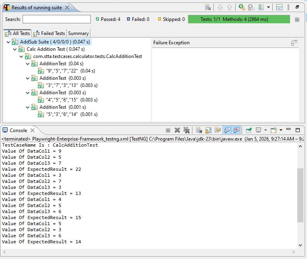This screenshot has height=259, width=307.
Task: Click the TestNG view tab logo
Action: (7, 7)
